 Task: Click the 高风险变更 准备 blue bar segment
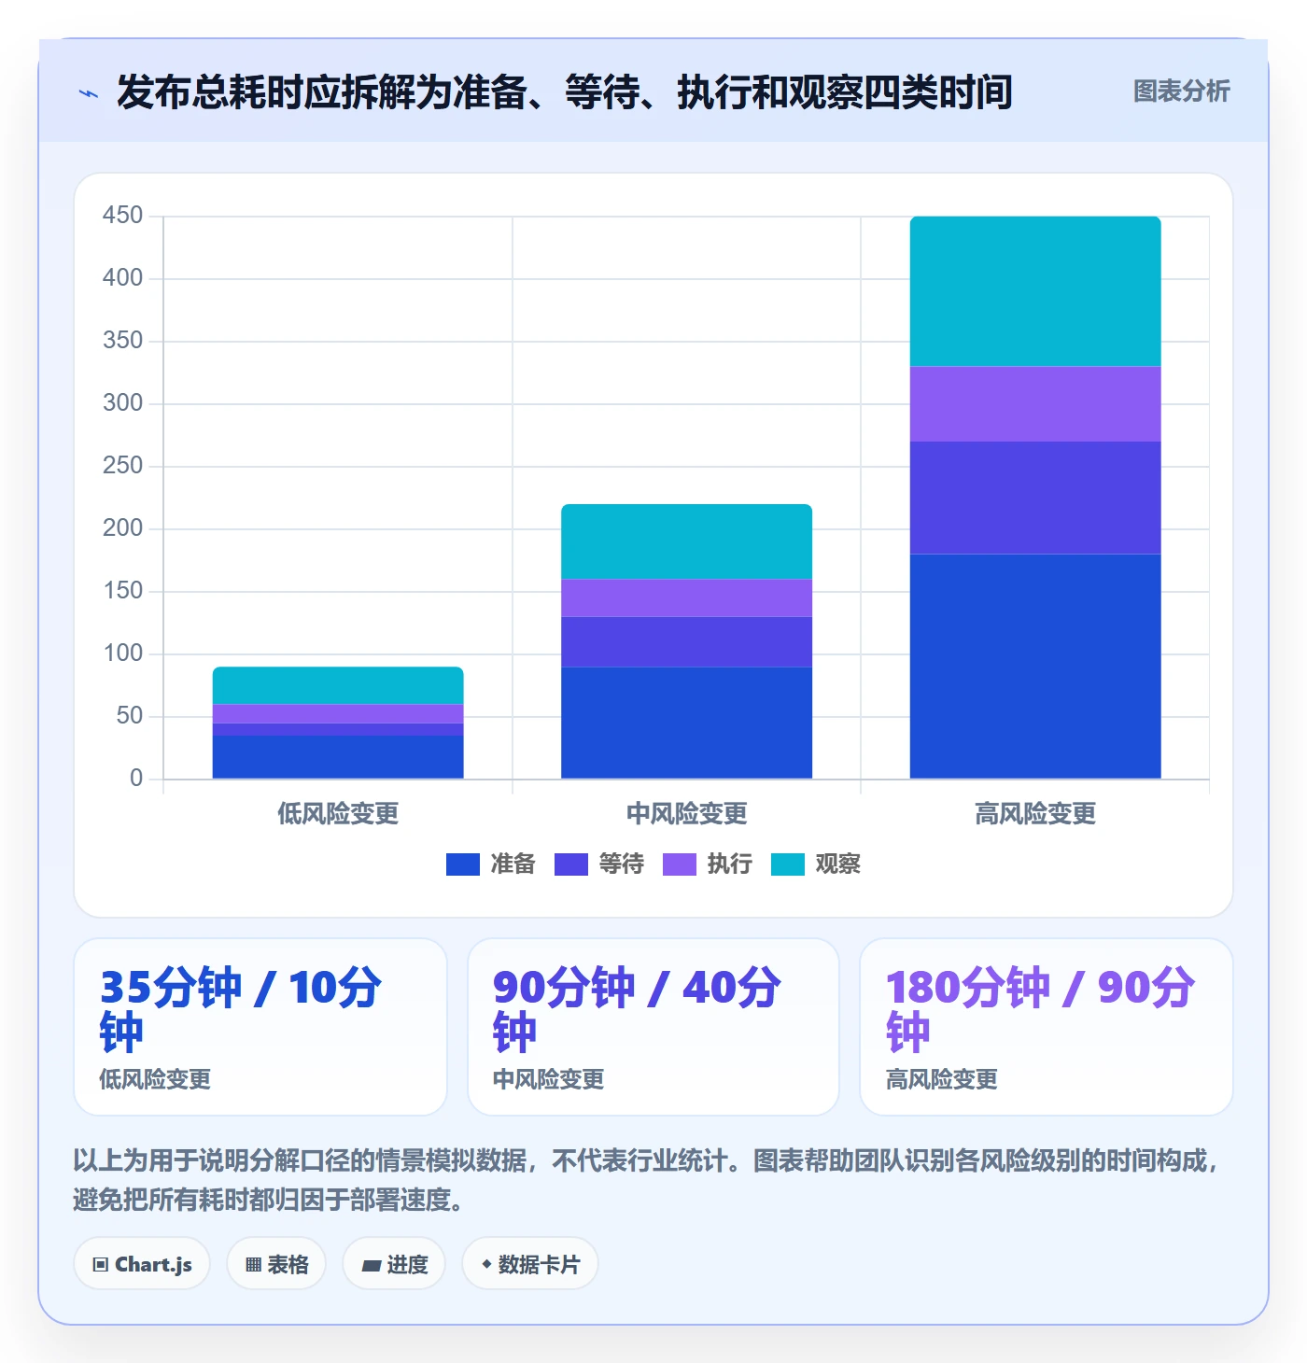1035,667
